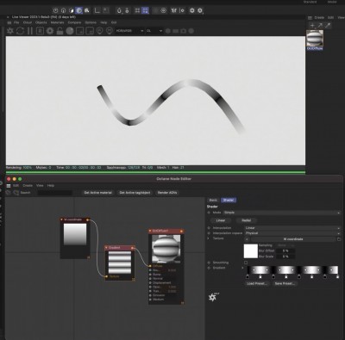Click the white texture color swatch

[x=251, y=251]
